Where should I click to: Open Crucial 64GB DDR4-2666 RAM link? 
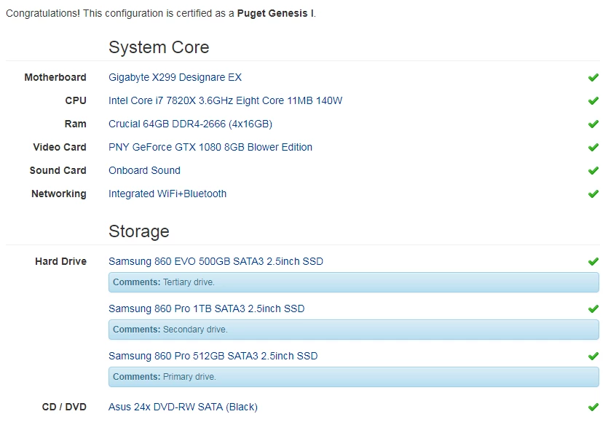(x=190, y=124)
